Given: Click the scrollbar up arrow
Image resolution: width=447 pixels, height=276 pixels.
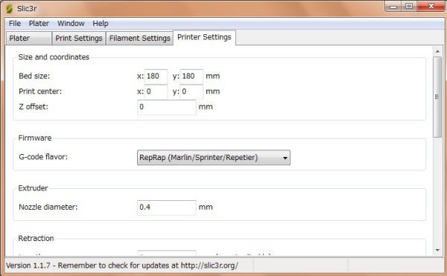Looking at the screenshot, I should [437, 51].
